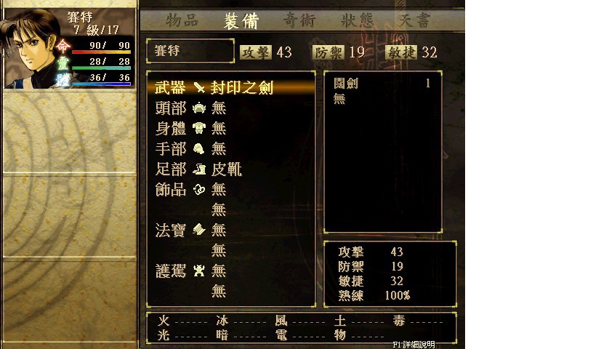
Task: Click the scroll icon for 法寶 slot
Action: [x=199, y=229]
